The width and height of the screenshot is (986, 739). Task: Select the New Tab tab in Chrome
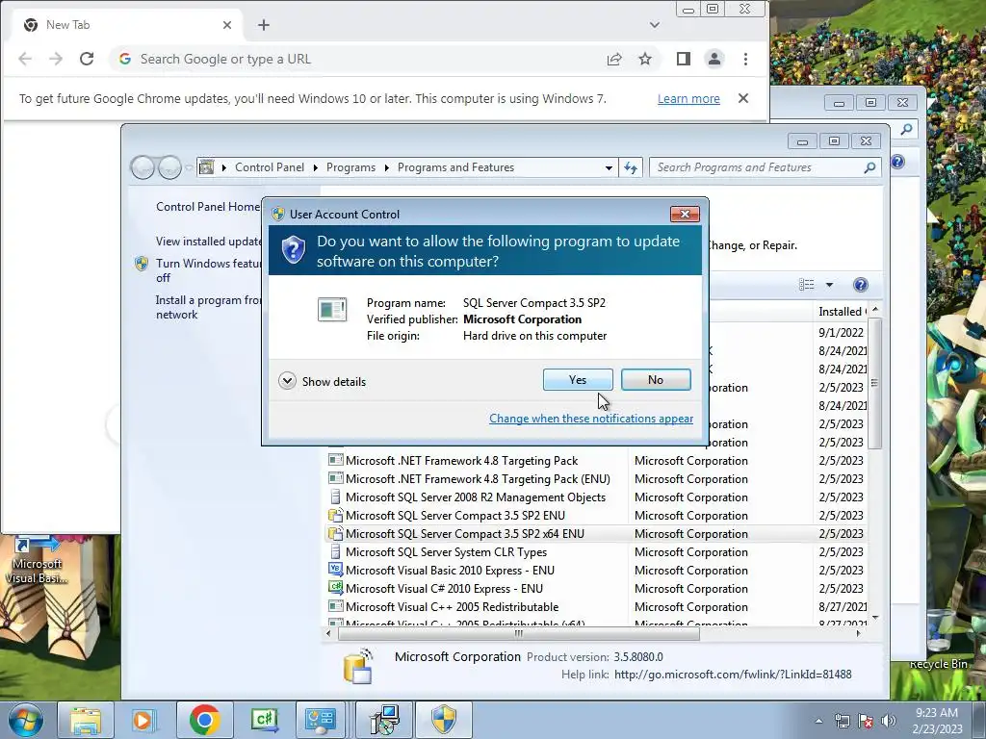click(129, 25)
